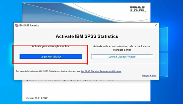Viewport: 183px width, 104px height.
Task: Click the Login with IBM ID button
Action: tap(51, 56)
